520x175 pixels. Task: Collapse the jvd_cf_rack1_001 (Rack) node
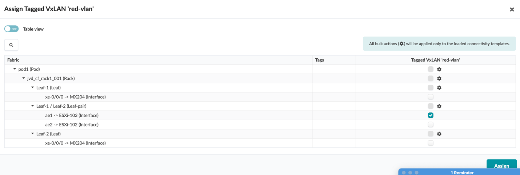tap(24, 78)
